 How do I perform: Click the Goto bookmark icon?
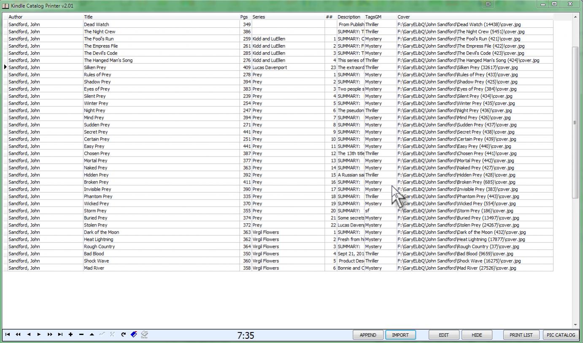pyautogui.click(x=144, y=335)
